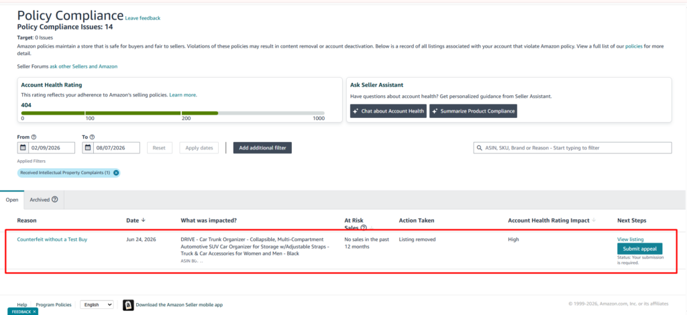This screenshot has height=315, width=687.
Task: Click the Reason column header
Action: [x=27, y=220]
